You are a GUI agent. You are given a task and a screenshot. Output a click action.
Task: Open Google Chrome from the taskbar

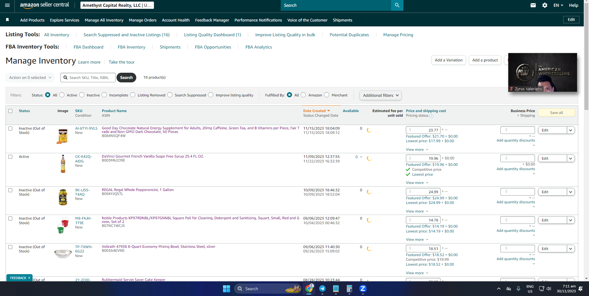pos(309,289)
